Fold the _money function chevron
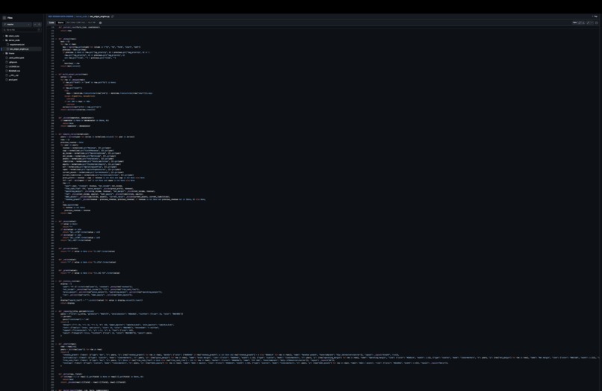Viewport: 602px width, 391px height. click(56, 222)
